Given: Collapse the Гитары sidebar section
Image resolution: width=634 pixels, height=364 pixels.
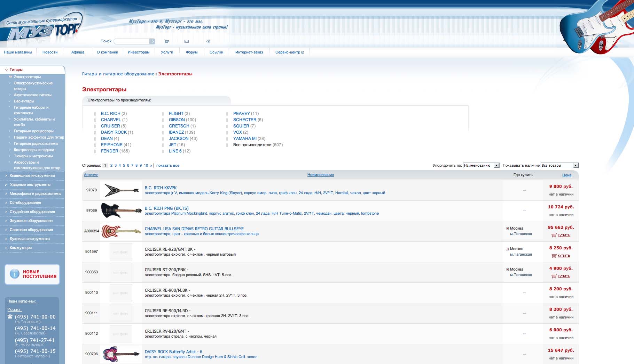Looking at the screenshot, I should coord(16,70).
